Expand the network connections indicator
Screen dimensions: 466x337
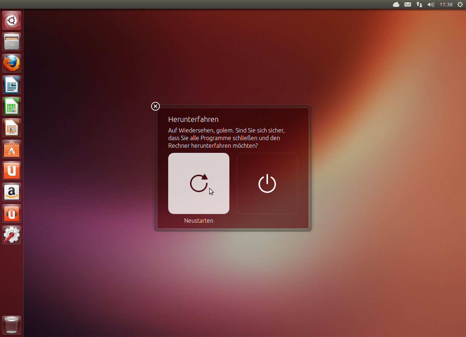point(419,4)
